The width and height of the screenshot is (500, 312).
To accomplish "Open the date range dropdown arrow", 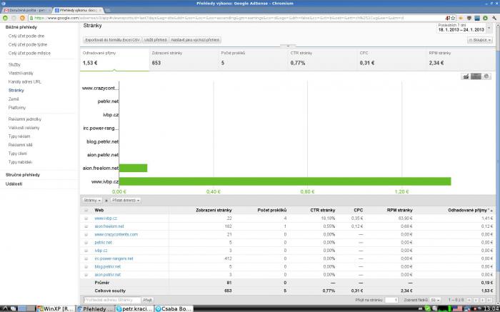I will [x=489, y=28].
